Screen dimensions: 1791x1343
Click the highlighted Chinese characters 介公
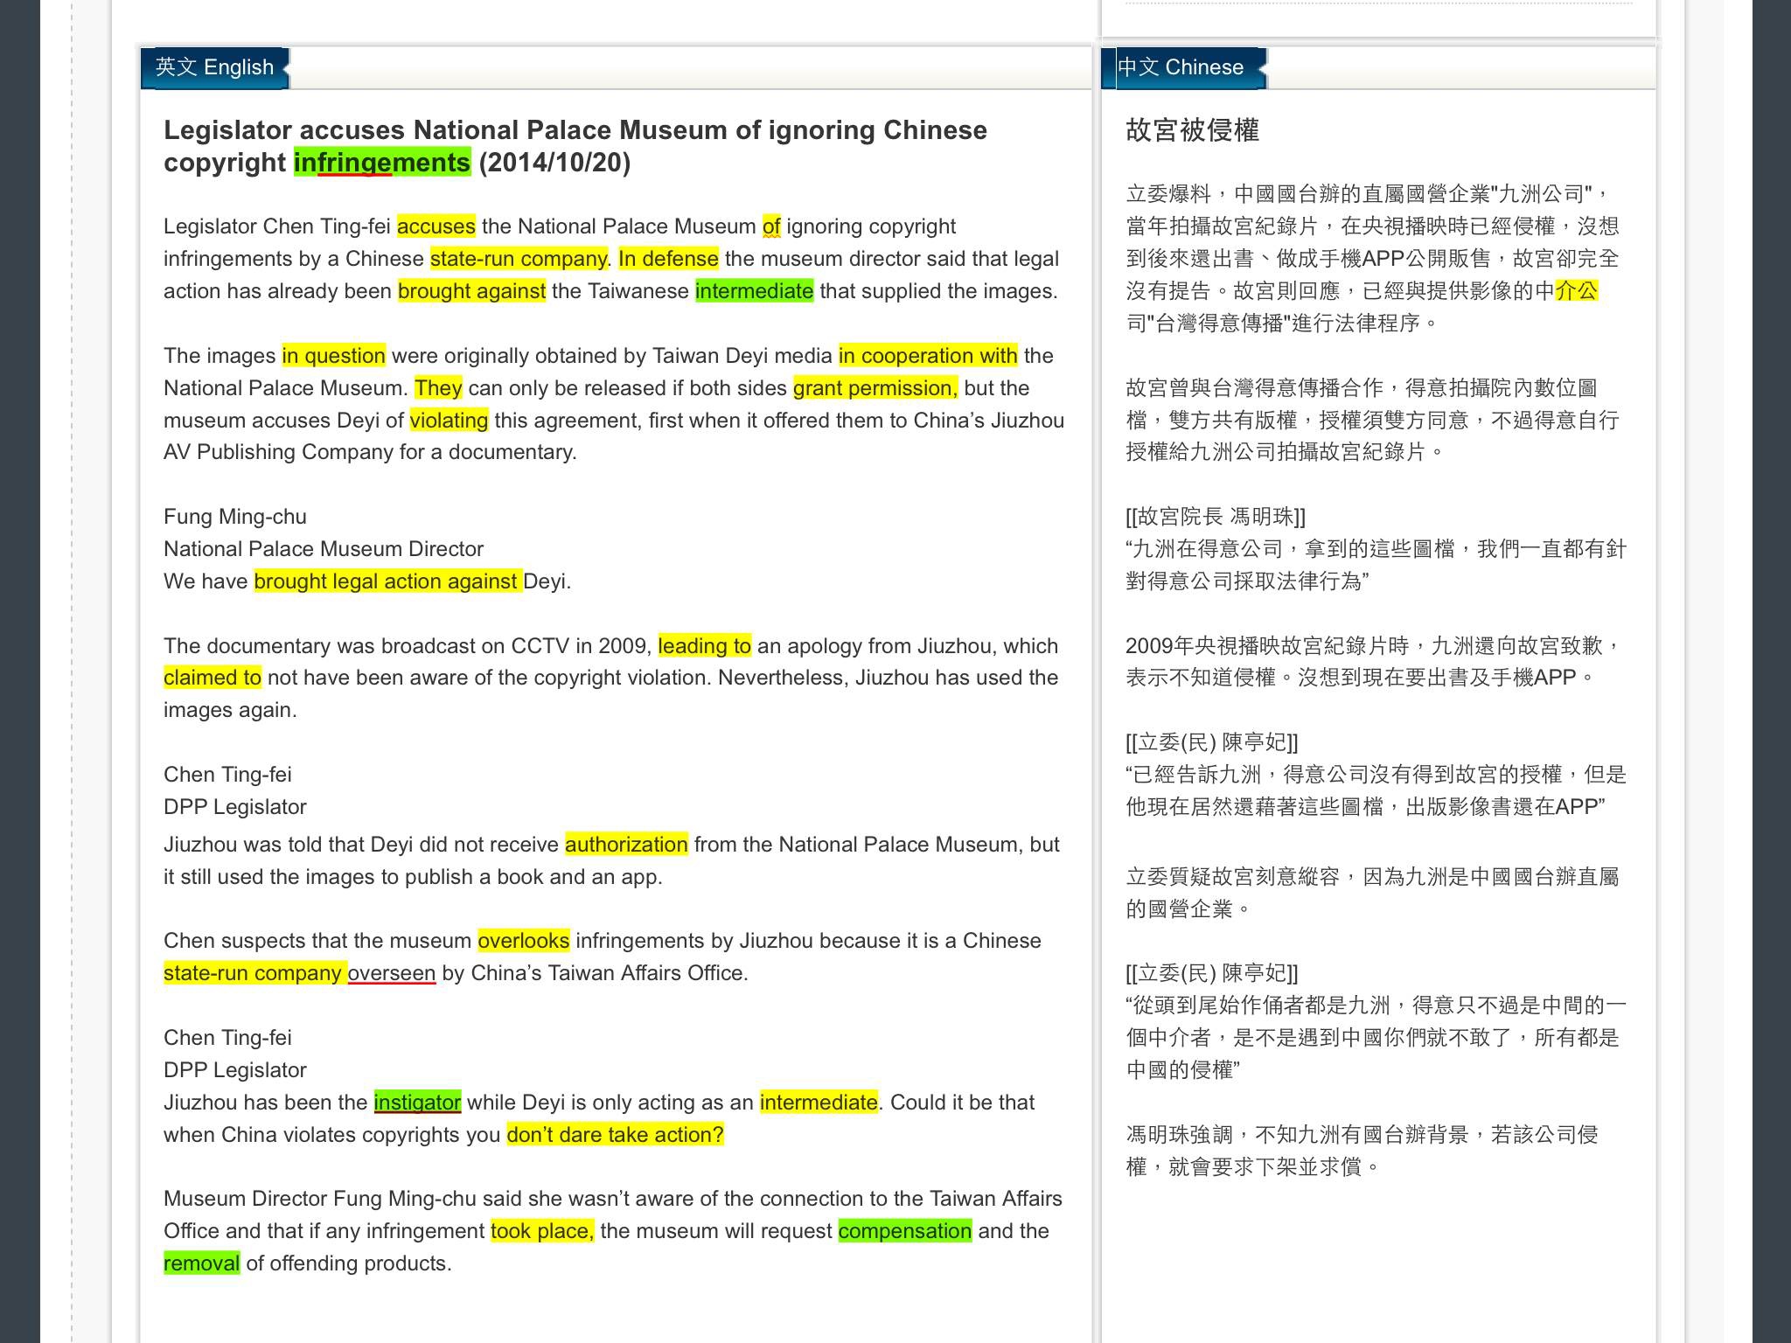pos(1577,291)
